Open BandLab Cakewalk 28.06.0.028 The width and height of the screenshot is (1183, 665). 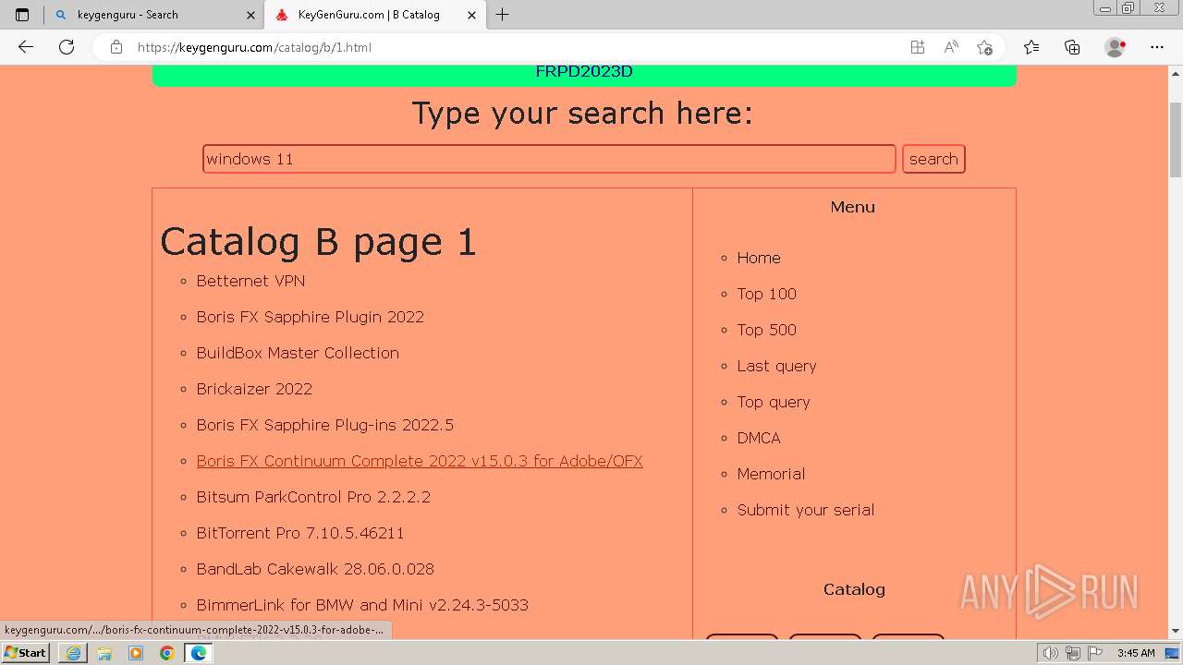315,569
